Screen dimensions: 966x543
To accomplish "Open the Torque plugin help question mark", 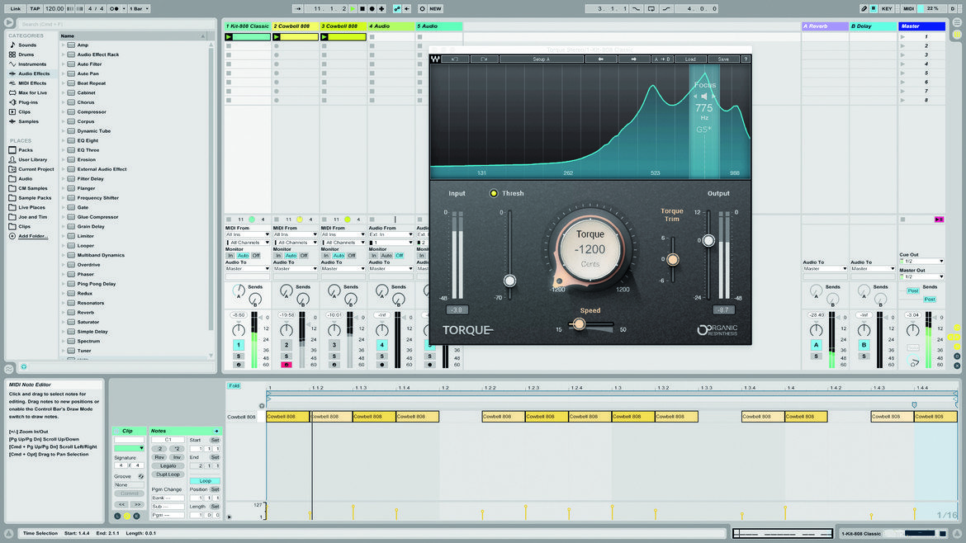I will point(746,59).
